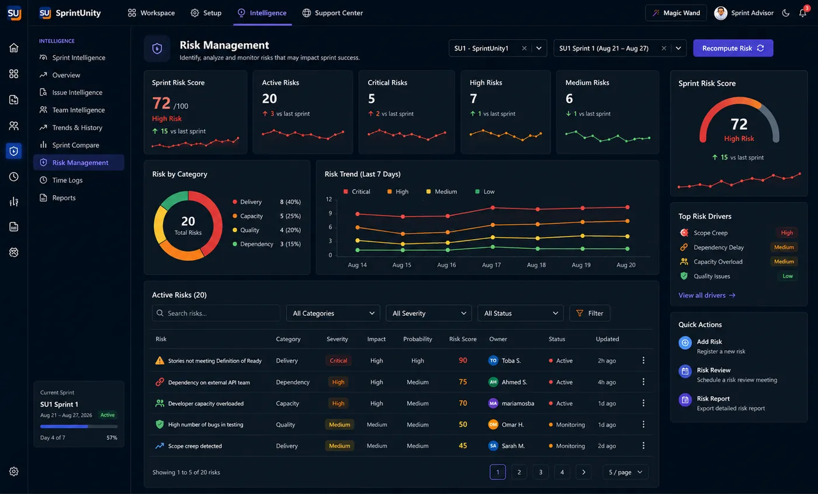Click the Magic Wand button
The width and height of the screenshot is (818, 494).
point(676,13)
